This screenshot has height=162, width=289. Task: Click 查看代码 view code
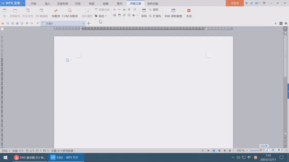click(102, 10)
